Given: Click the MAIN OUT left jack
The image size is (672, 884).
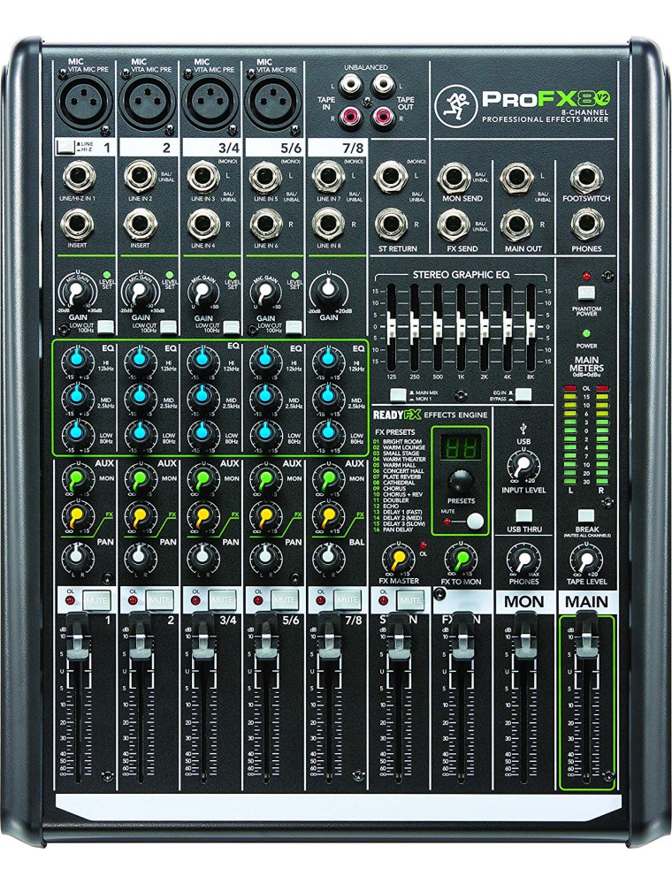Looking at the screenshot, I should 517,177.
